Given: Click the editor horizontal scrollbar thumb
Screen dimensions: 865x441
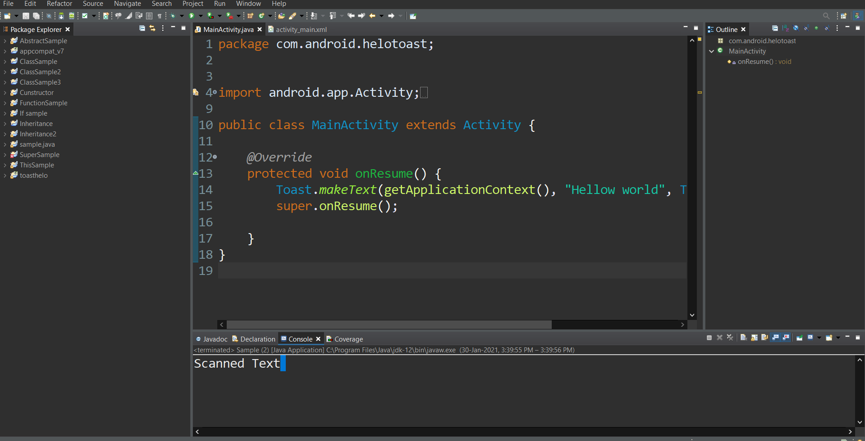Looking at the screenshot, I should click(389, 324).
